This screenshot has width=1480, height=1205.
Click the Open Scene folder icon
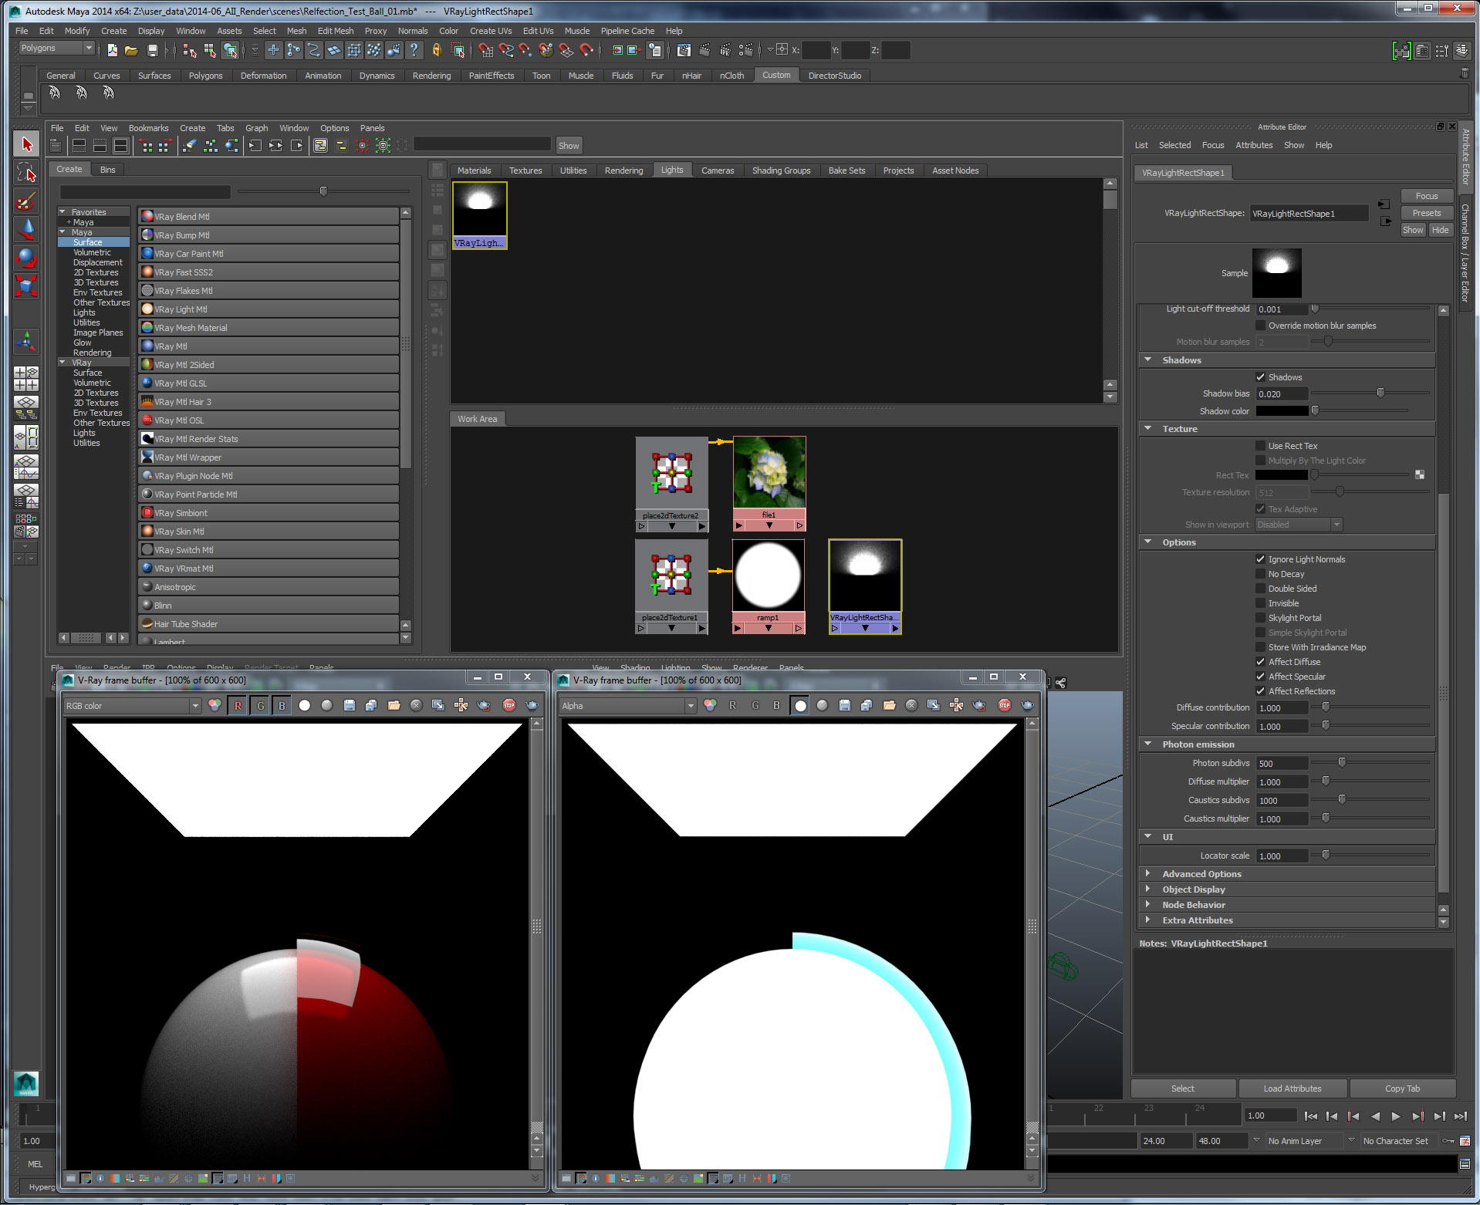(x=132, y=50)
